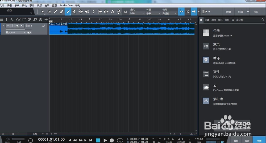Select the Split knife tool
Viewport: 266px width, 143px height.
[55, 12]
